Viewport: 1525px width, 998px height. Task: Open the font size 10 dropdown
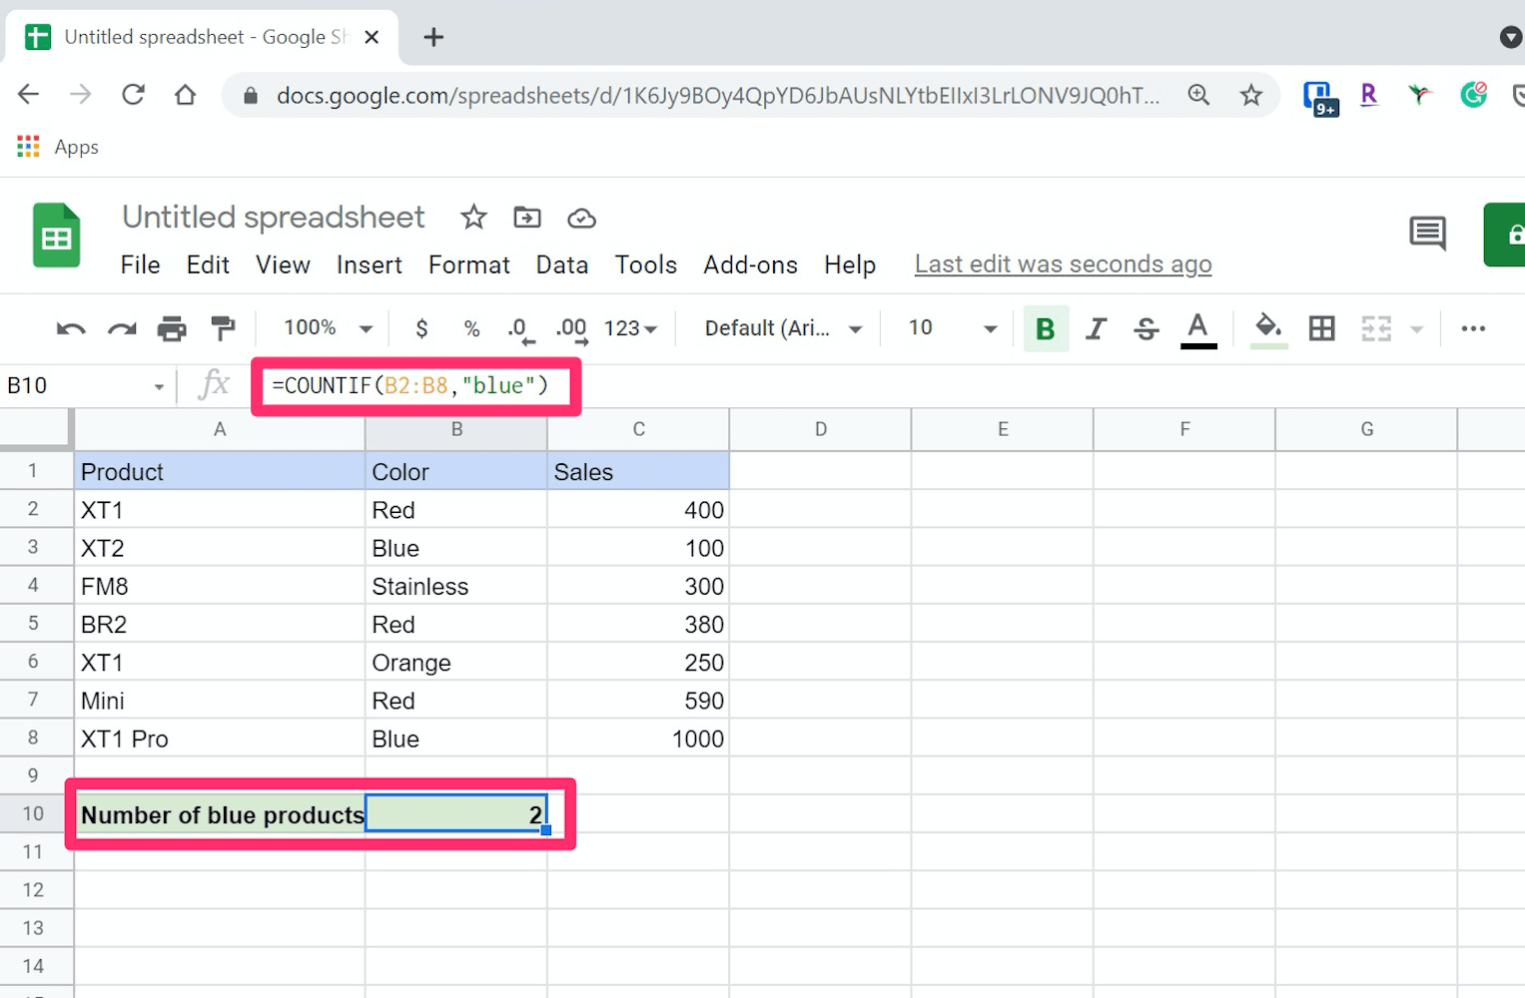tap(952, 328)
